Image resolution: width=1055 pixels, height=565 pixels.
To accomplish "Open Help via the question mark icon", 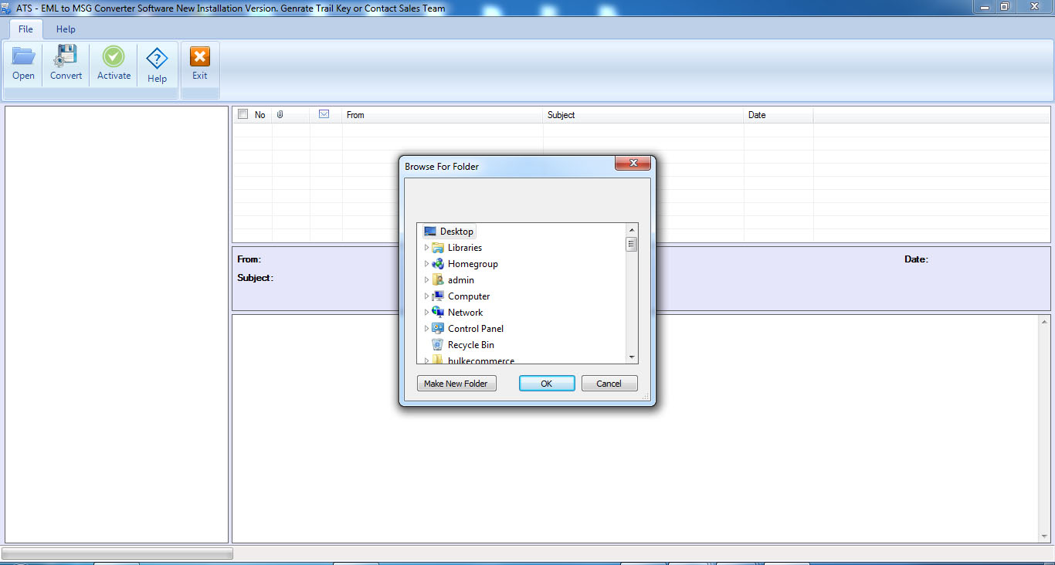I will point(157,59).
